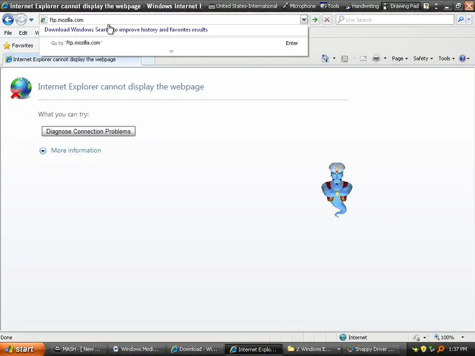The height and width of the screenshot is (356, 475).
Task: Switch to Download - Wi... taskbar button
Action: click(194, 349)
